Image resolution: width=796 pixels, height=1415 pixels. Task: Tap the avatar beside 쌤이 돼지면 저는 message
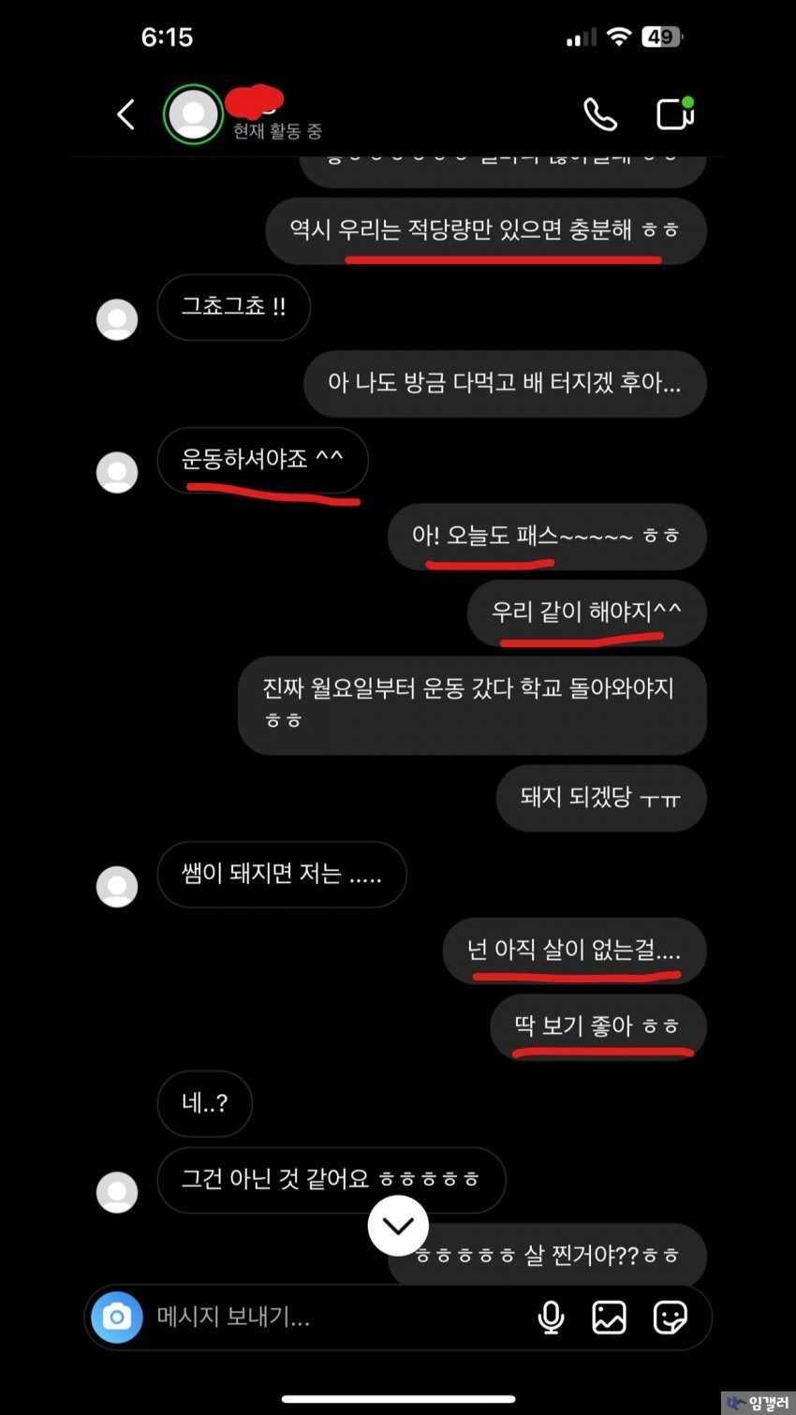pyautogui.click(x=117, y=886)
